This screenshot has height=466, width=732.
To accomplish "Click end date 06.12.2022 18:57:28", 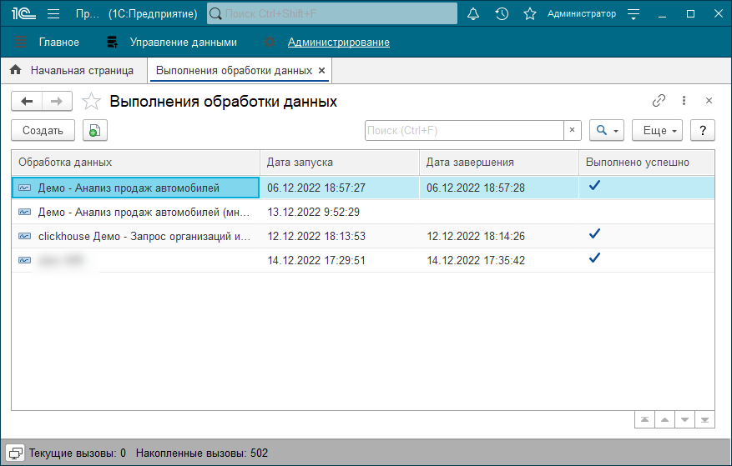I will tap(476, 188).
